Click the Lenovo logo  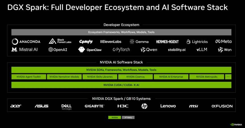pos(168,106)
